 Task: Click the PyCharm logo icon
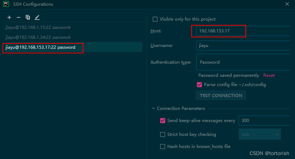point(6,4)
